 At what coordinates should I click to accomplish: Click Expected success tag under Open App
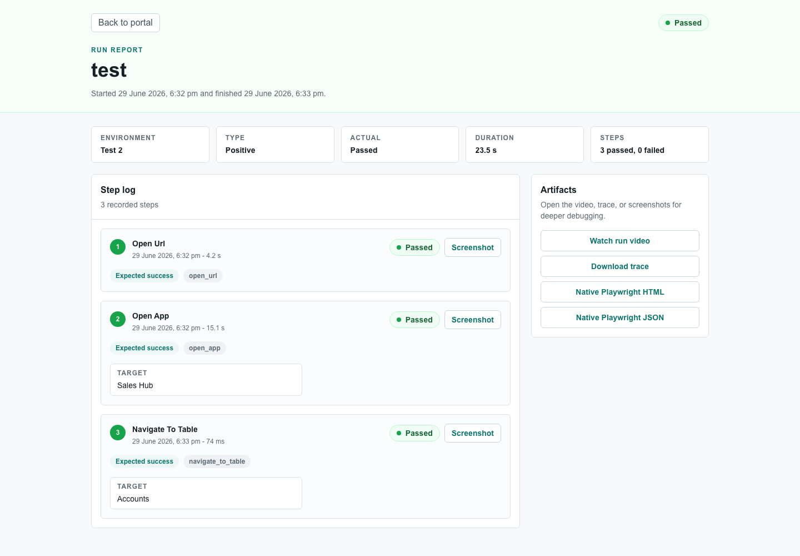click(144, 348)
